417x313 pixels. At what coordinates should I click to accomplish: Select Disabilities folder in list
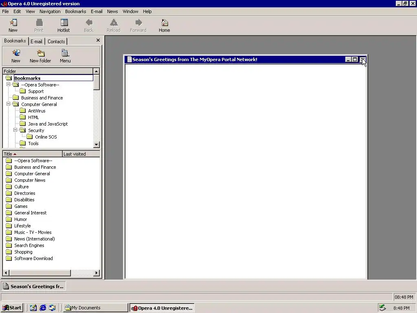[x=24, y=200]
